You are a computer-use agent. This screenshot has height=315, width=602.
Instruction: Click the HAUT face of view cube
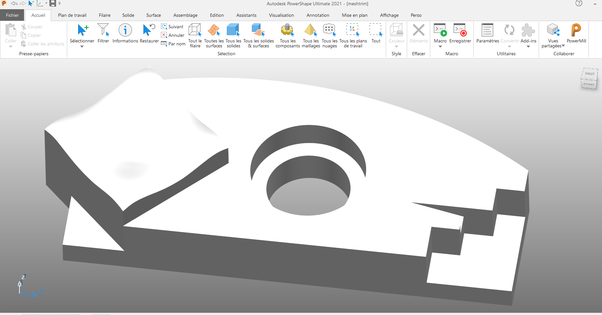pyautogui.click(x=589, y=74)
